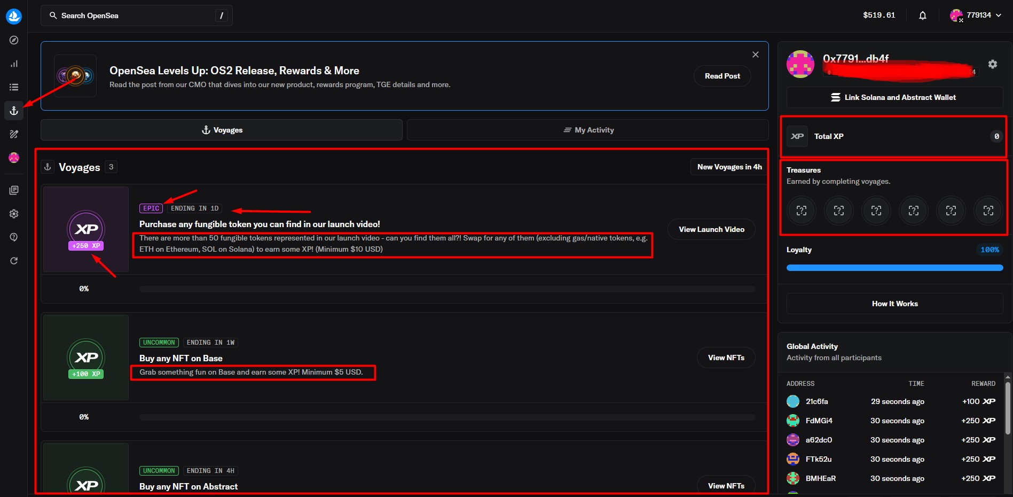
Task: Expand the 779134 account dropdown
Action: pyautogui.click(x=976, y=15)
